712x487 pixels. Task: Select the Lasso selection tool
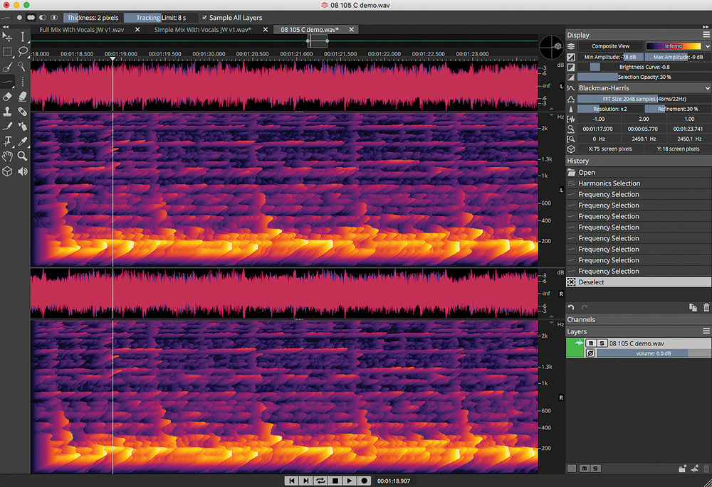pos(23,52)
